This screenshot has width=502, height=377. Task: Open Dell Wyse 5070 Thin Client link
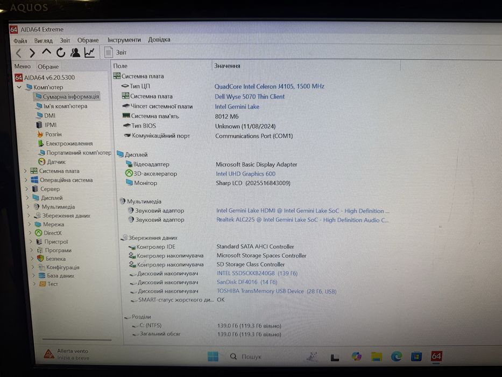(x=250, y=96)
